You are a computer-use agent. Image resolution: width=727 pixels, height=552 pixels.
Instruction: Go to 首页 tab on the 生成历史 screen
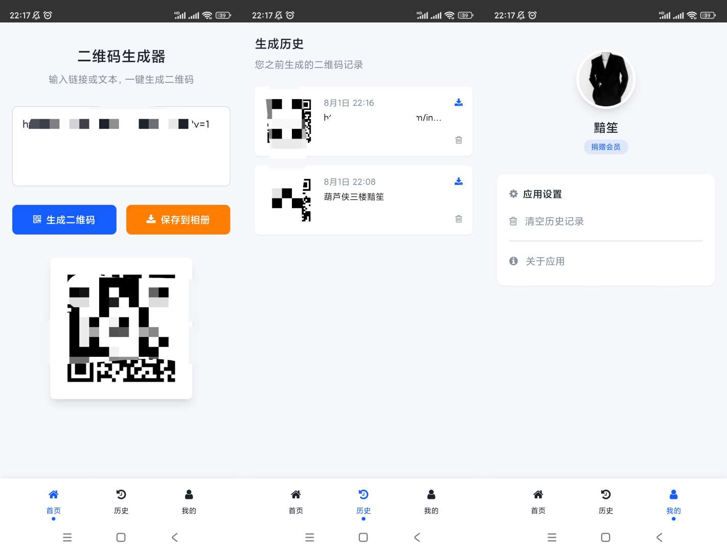click(x=296, y=502)
